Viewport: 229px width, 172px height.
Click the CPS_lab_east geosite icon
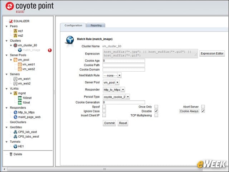[15, 132]
